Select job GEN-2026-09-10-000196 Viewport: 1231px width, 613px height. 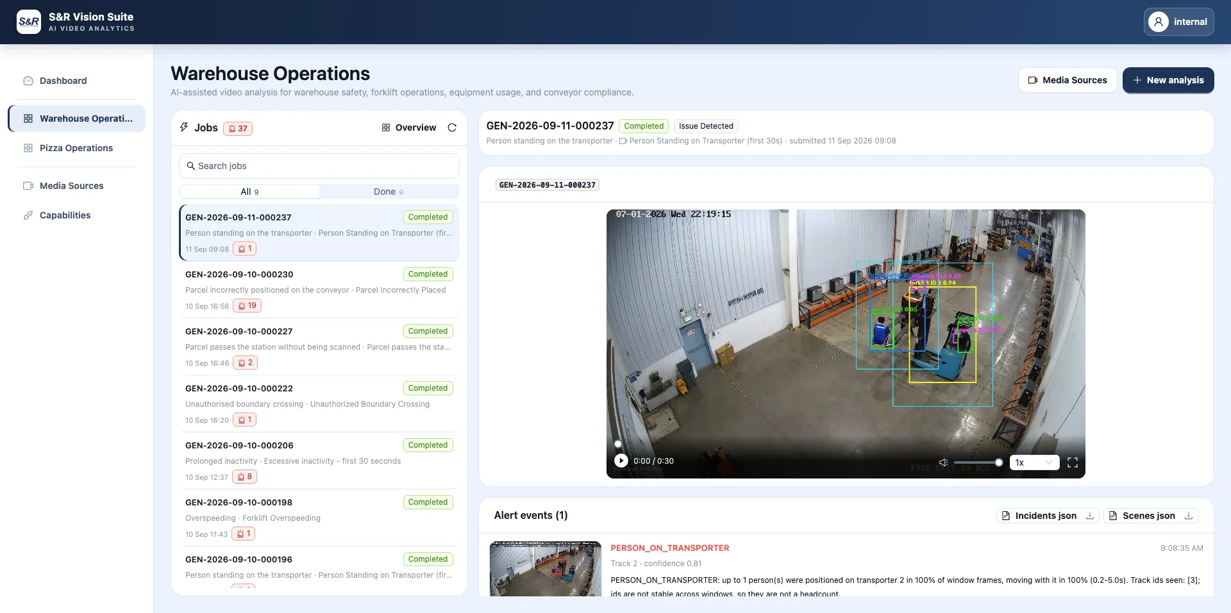(x=319, y=567)
